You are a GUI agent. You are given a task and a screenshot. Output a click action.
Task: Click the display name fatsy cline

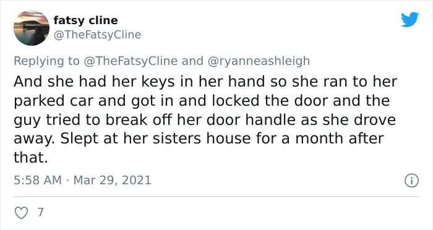click(85, 20)
